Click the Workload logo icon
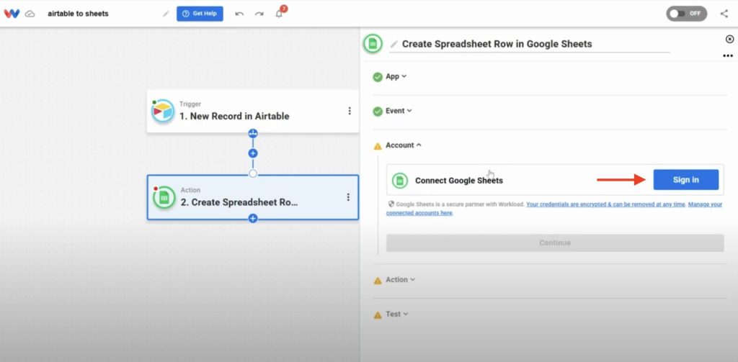This screenshot has width=738, height=362. click(12, 14)
